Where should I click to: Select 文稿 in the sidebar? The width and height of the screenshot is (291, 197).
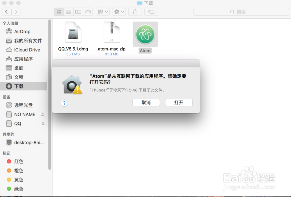coord(19,77)
